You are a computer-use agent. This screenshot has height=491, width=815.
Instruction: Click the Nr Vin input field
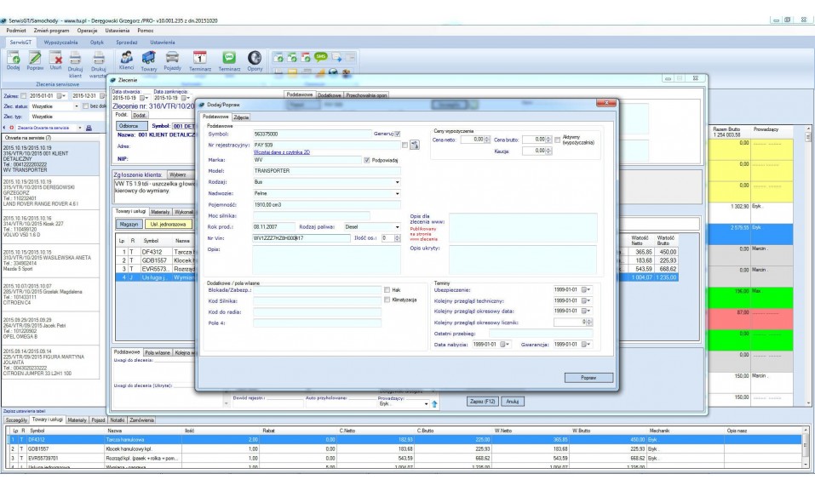[x=301, y=238]
